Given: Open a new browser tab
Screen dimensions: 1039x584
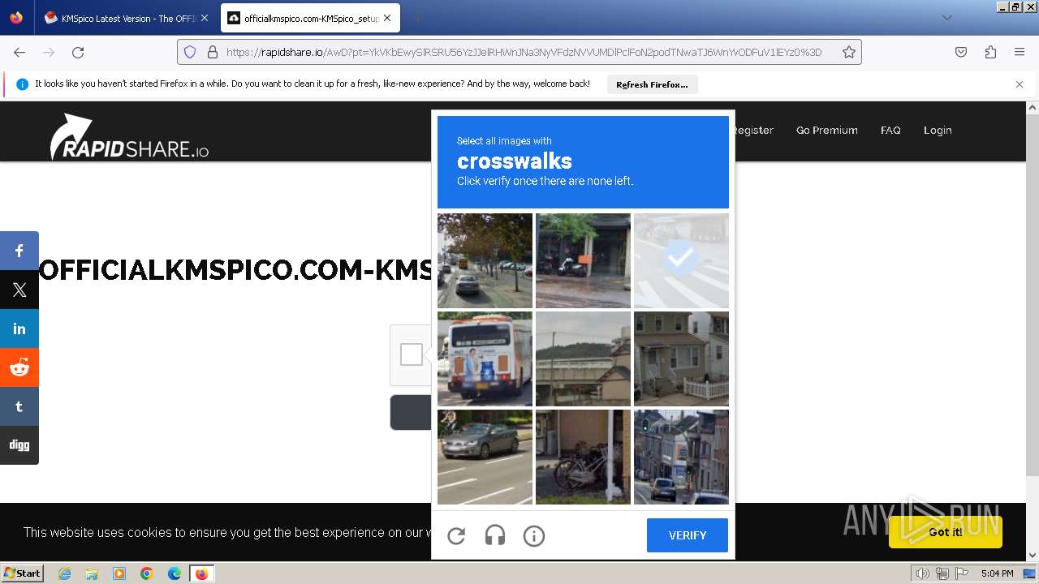Looking at the screenshot, I should [x=417, y=18].
